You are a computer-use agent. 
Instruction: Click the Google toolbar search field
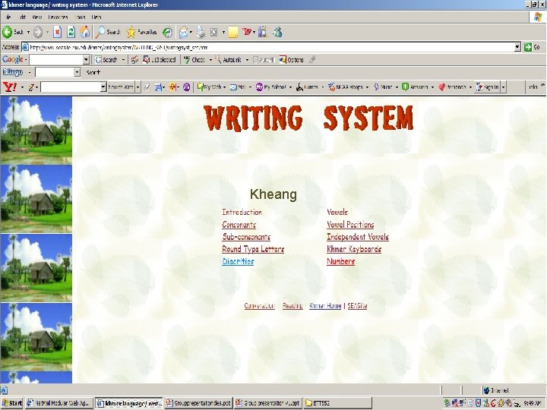point(56,60)
